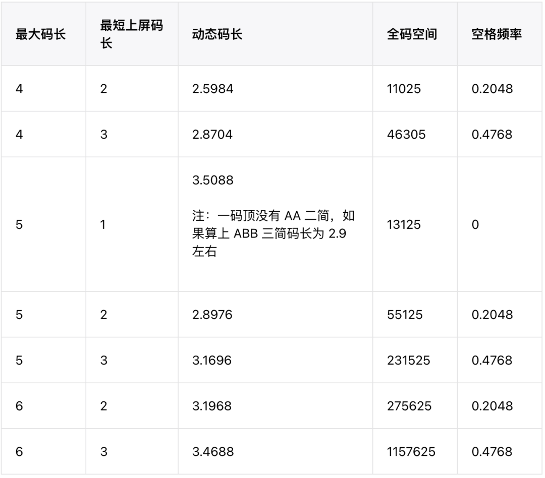The image size is (545, 478).
Task: Select 最大码长 value 6 in the 3.4688 row
Action: point(19,452)
